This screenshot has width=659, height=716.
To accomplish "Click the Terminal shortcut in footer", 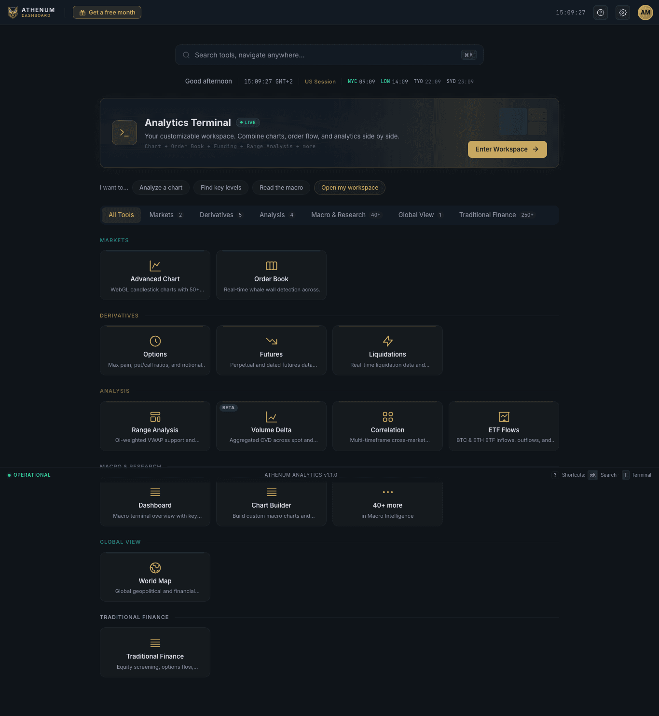I will click(637, 475).
